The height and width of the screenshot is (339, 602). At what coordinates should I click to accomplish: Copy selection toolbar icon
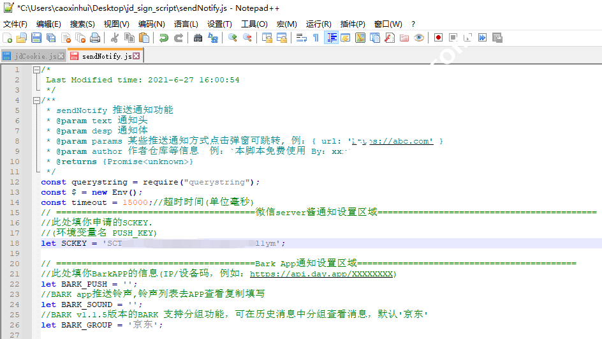click(x=129, y=38)
